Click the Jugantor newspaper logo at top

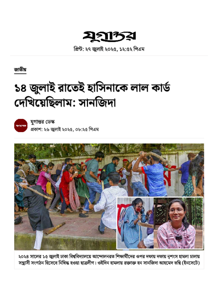pyautogui.click(x=109, y=36)
